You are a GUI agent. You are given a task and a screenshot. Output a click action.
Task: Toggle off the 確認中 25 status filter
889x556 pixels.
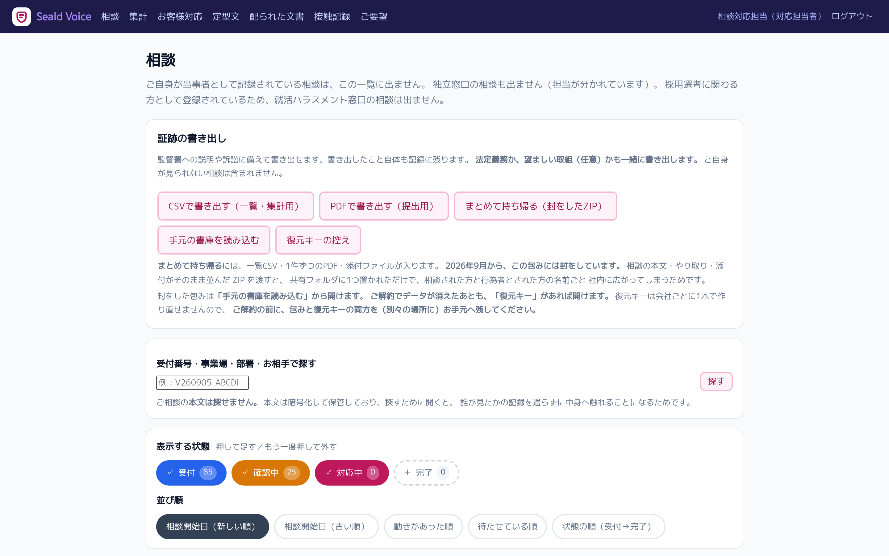[x=270, y=473]
